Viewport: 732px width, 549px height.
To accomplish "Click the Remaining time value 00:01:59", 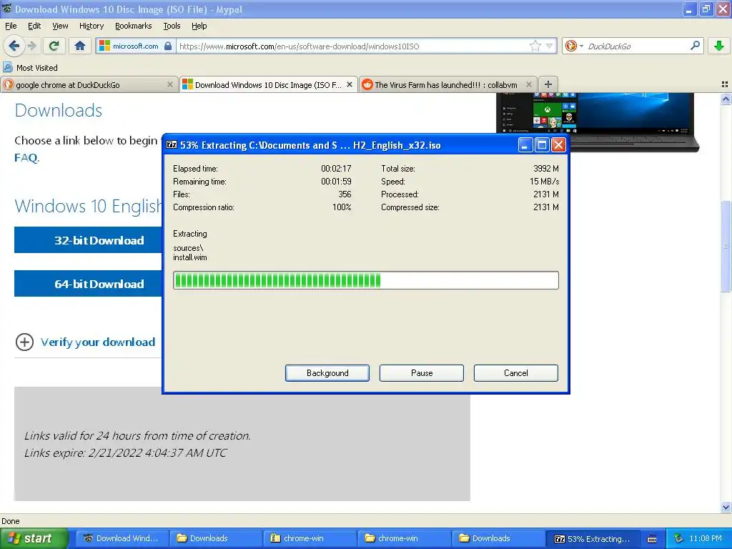I will (336, 181).
